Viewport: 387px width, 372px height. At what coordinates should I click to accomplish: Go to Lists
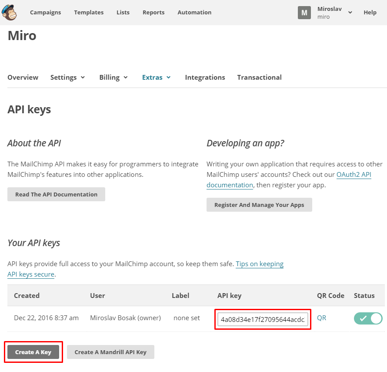123,12
